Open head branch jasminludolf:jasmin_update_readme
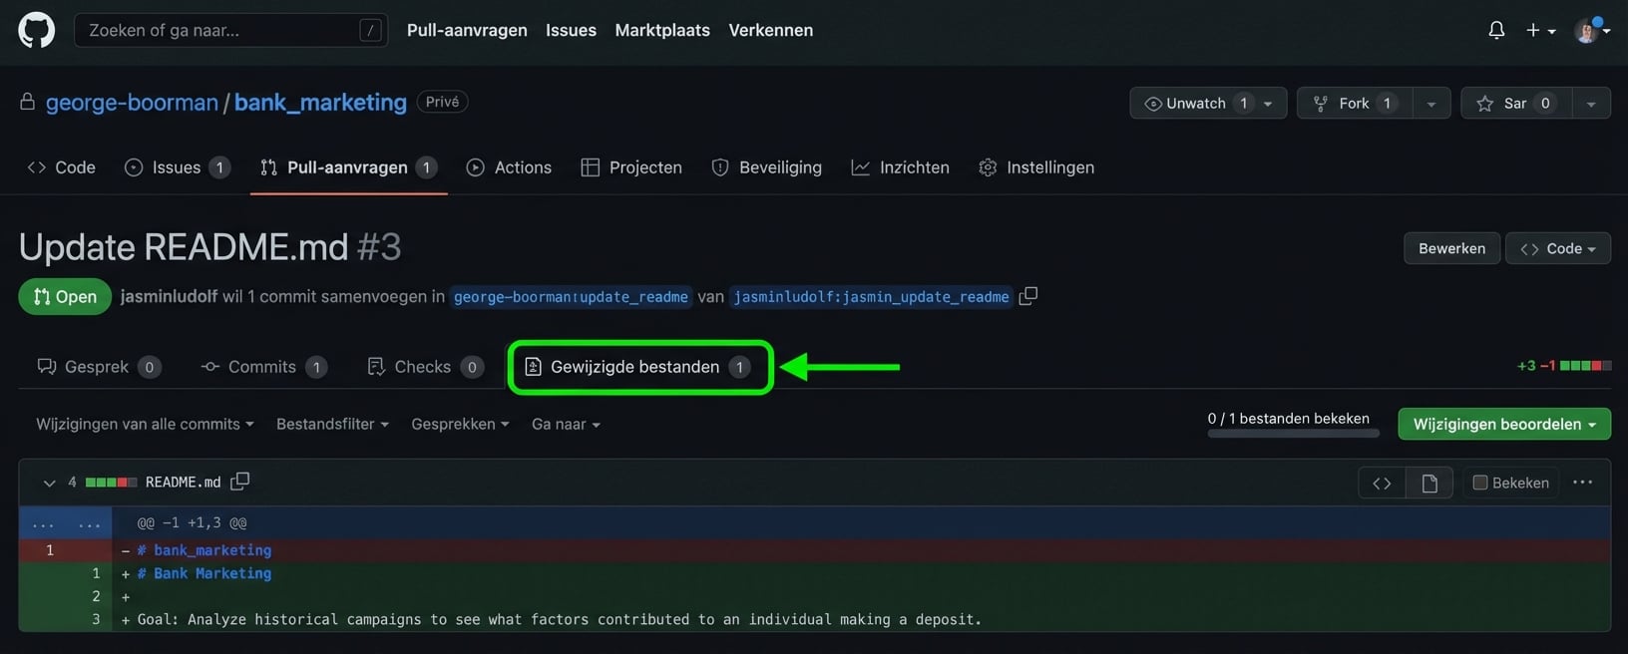This screenshot has height=654, width=1628. click(871, 297)
